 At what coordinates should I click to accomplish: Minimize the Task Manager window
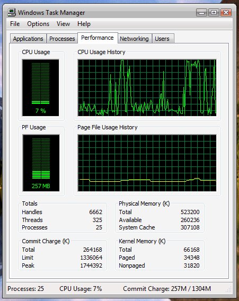click(201, 13)
